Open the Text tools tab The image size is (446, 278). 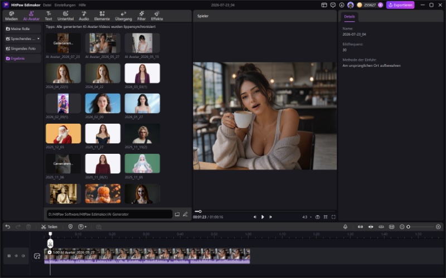click(49, 16)
